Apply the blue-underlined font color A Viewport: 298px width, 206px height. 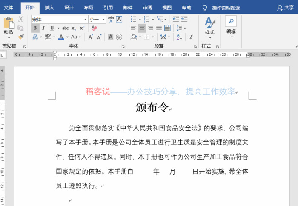point(61,37)
